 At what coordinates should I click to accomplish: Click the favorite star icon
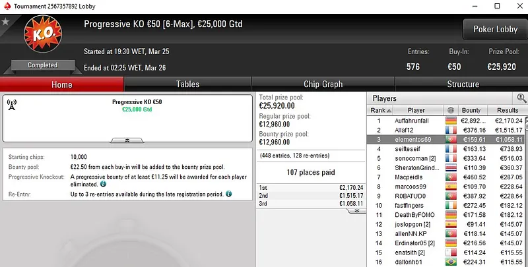tap(6, 22)
